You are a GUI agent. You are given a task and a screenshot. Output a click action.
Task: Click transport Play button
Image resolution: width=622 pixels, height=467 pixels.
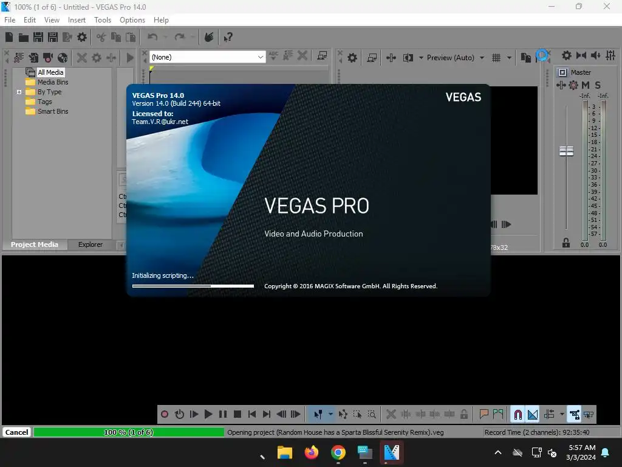[x=208, y=414]
